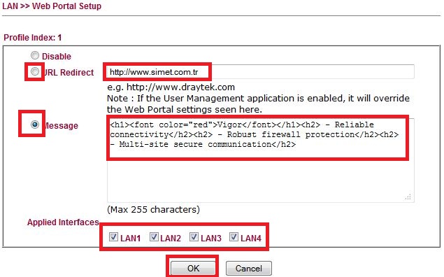Click the Cancel button
The height and width of the screenshot is (277, 444).
pyautogui.click(x=249, y=268)
